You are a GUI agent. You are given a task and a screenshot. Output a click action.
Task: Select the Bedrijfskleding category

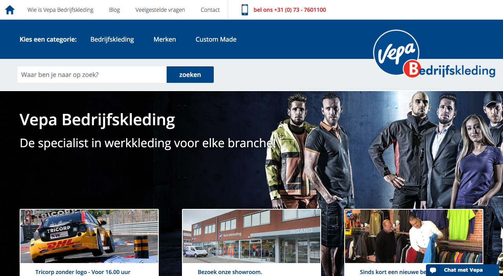[112, 39]
